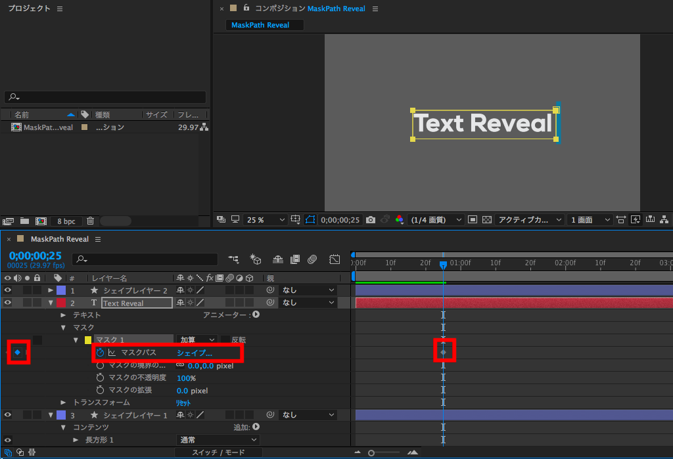Viewport: 673px width, 459px height.
Task: Click the new composition icon
Action: coord(41,221)
